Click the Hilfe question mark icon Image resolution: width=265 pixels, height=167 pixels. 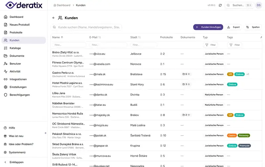click(5, 128)
